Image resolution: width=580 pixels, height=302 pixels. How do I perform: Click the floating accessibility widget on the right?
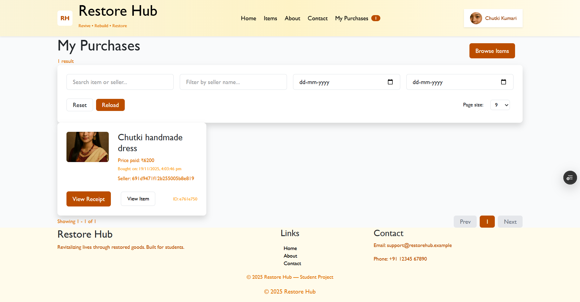(570, 177)
